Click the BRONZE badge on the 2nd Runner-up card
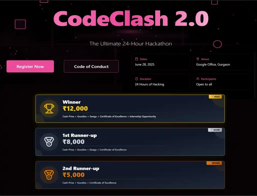The image size is (257, 196). point(214,163)
